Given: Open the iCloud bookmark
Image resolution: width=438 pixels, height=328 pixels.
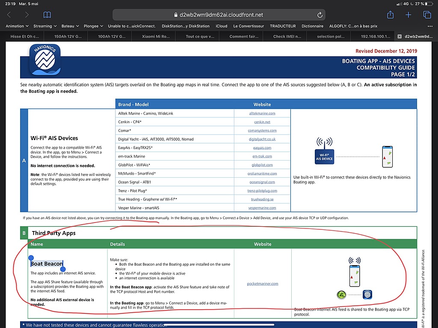Looking at the screenshot, I should pos(221,26).
